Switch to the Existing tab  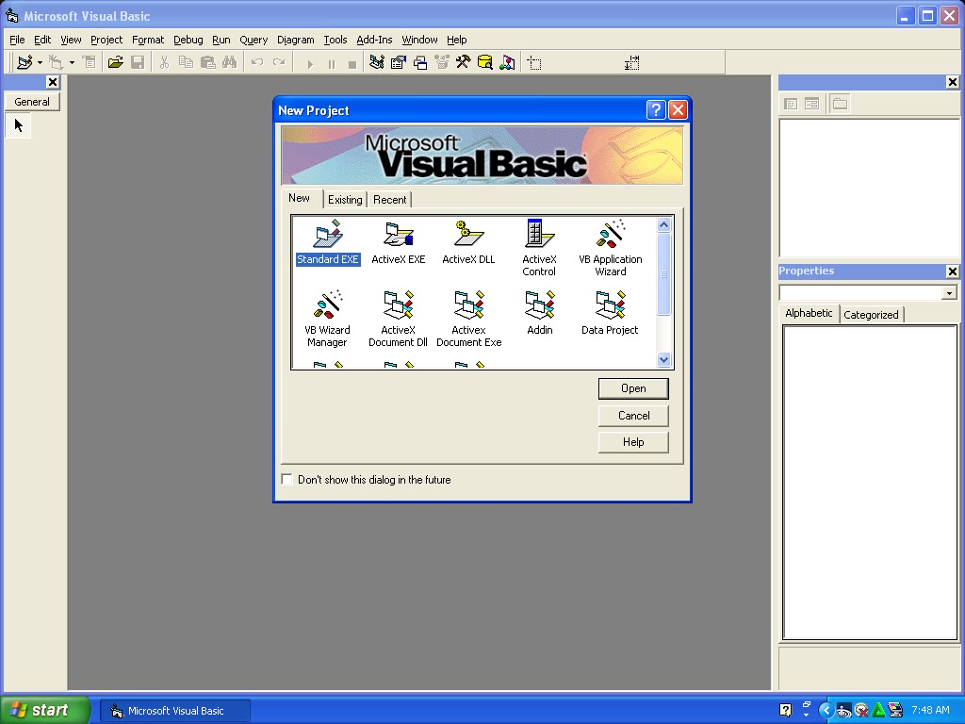pos(345,200)
